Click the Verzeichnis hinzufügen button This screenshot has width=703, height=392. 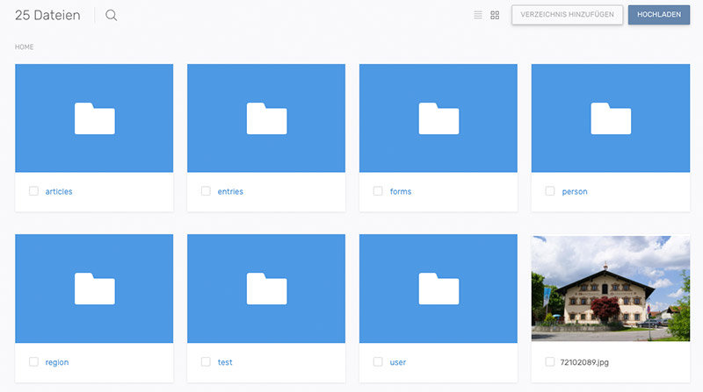click(x=568, y=15)
